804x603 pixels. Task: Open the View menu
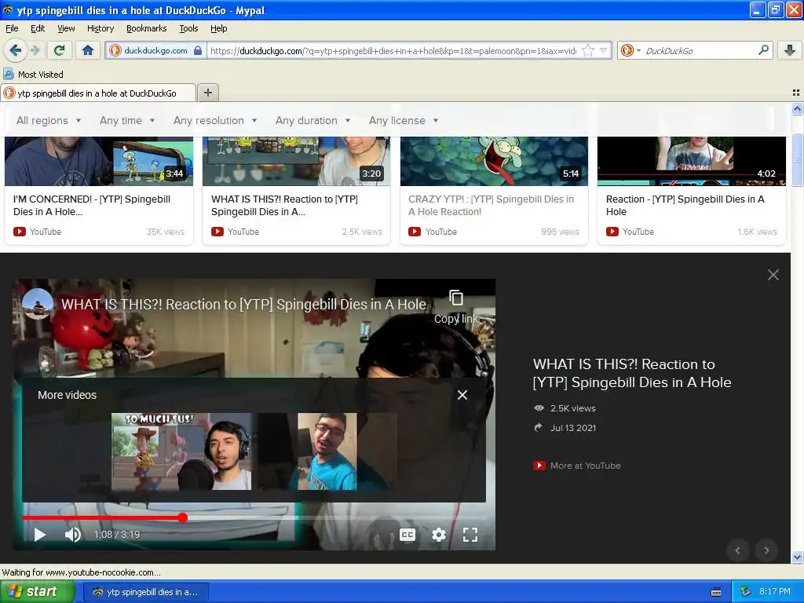[x=66, y=28]
